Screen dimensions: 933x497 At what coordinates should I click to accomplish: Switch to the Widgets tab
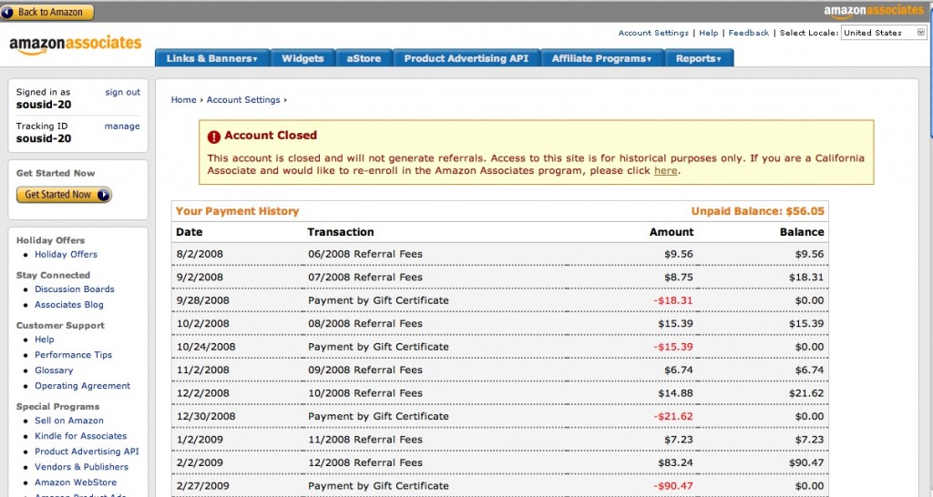302,58
